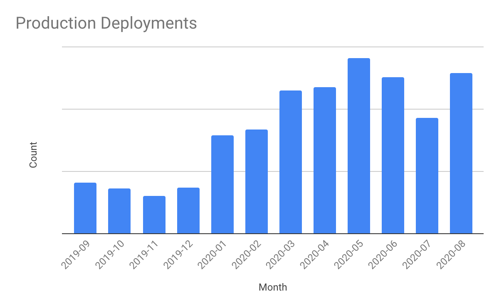This screenshot has width=499, height=308.
Task: Select the shortest bar for 2019-11
Action: click(x=153, y=214)
